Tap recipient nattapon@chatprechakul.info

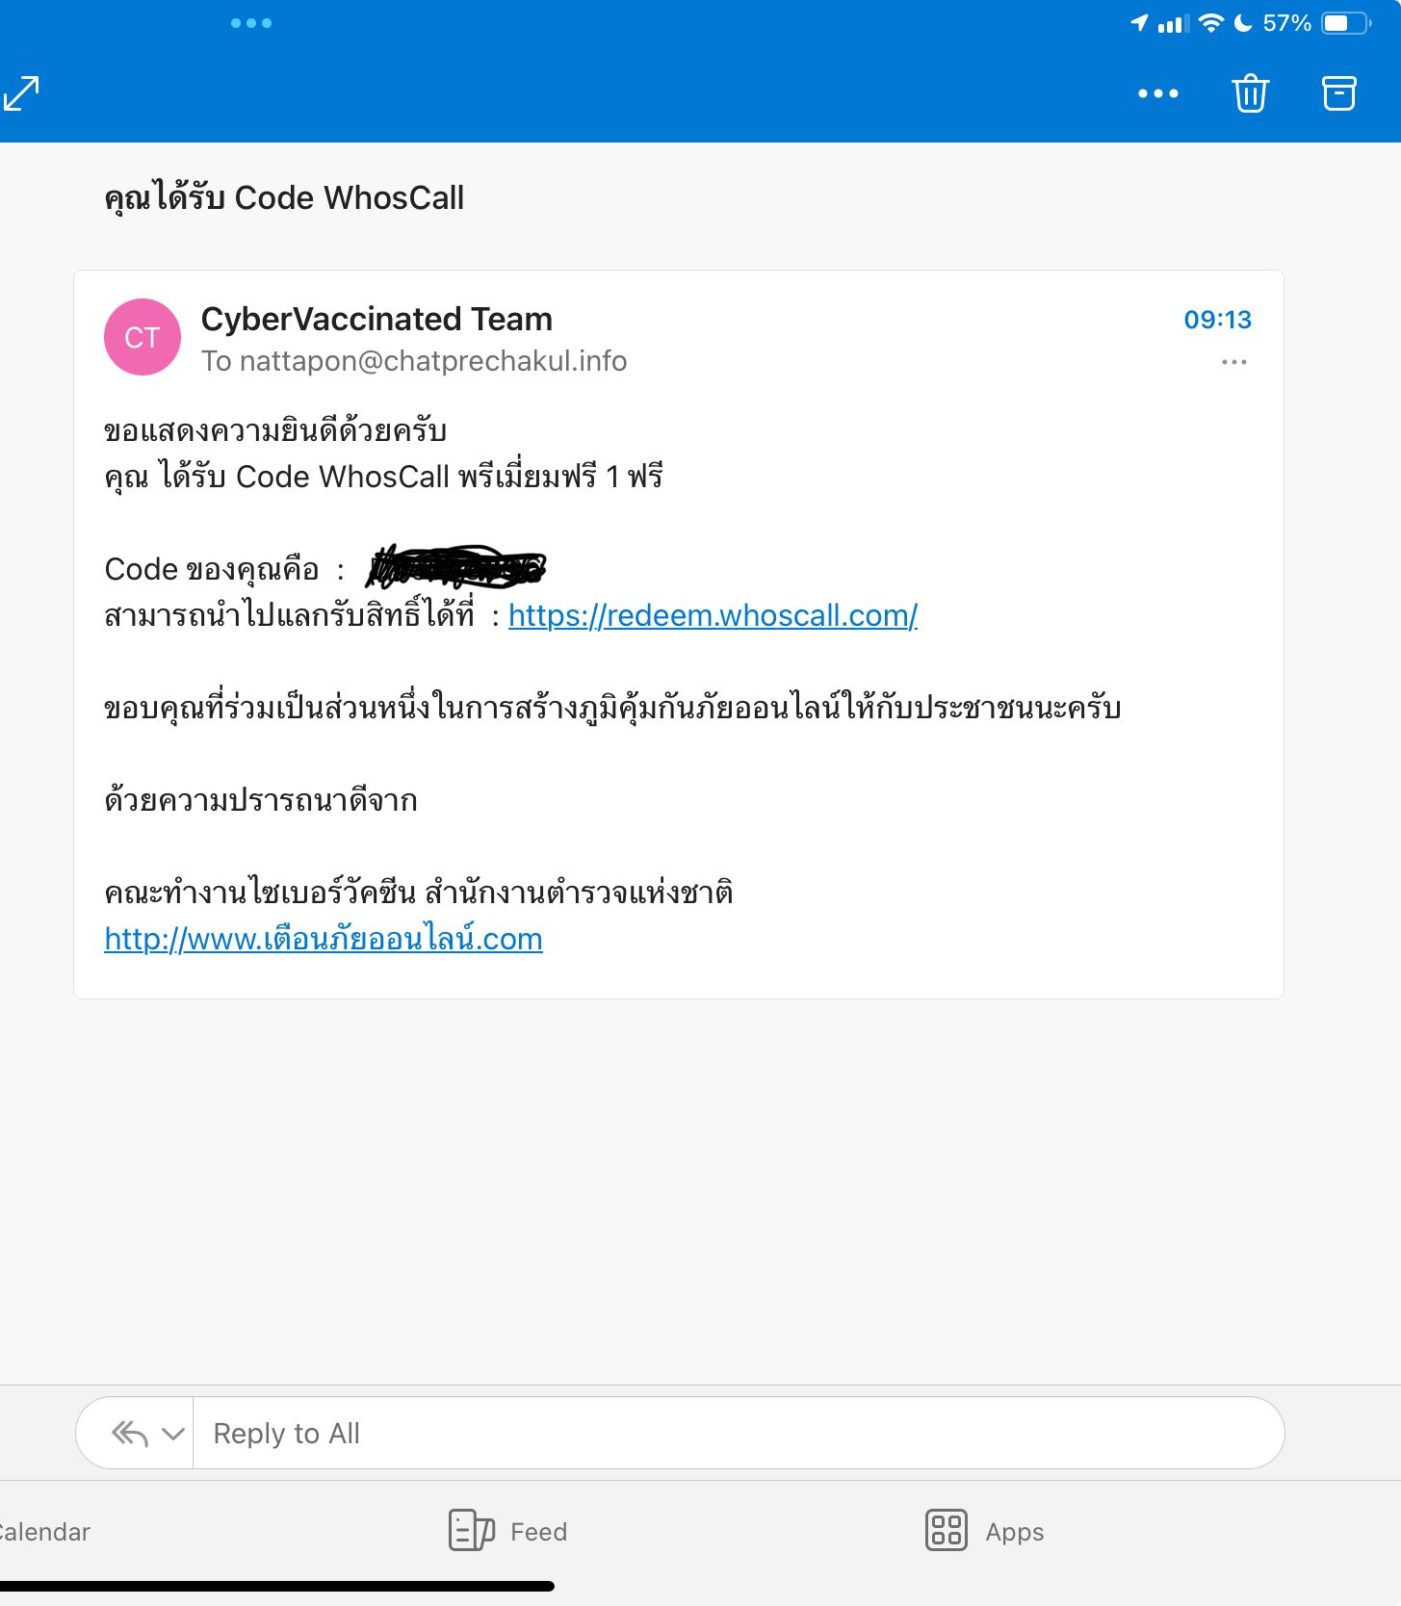click(x=433, y=361)
